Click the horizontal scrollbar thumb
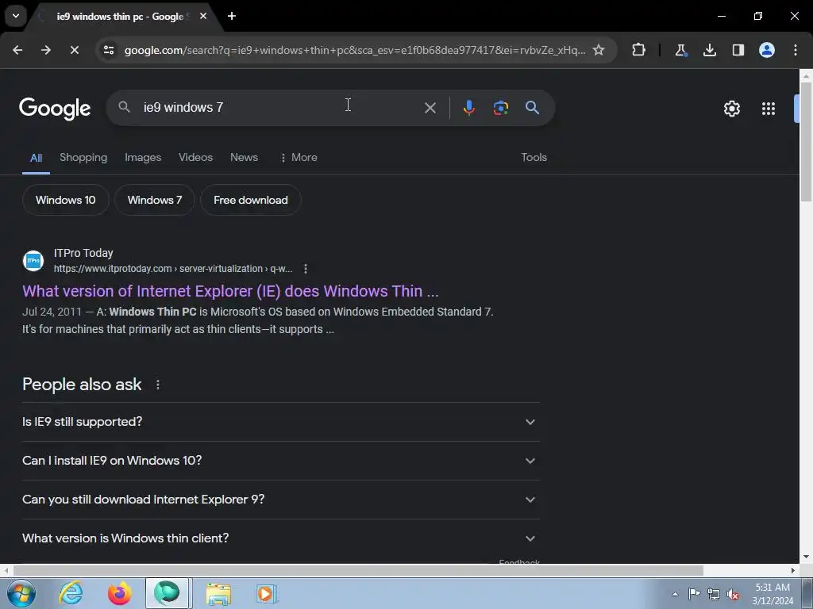 coord(358,570)
